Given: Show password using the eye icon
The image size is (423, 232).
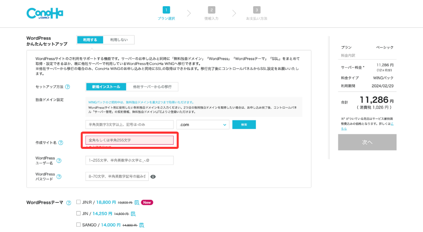Looking at the screenshot, I should 153,177.
